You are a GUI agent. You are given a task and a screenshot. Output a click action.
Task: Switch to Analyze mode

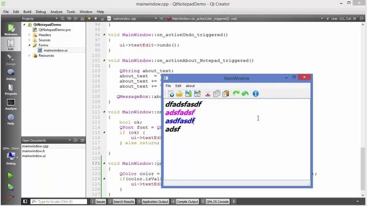[x=11, y=104]
